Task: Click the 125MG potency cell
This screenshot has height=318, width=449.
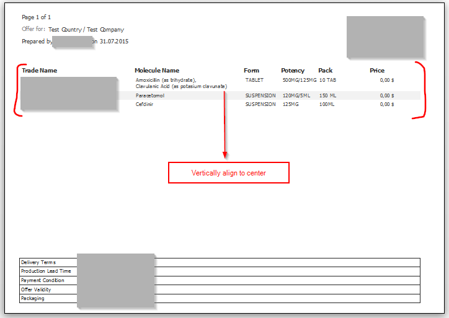Action: click(291, 104)
